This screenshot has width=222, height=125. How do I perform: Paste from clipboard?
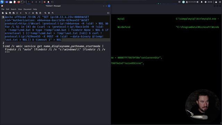[40, 13]
